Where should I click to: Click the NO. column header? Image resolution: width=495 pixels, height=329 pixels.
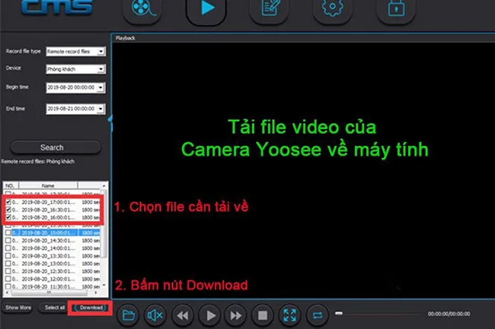point(11,185)
